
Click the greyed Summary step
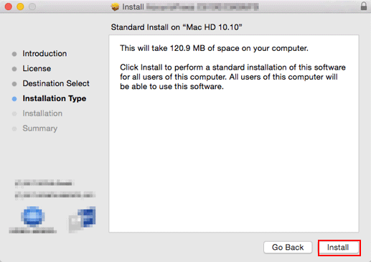[x=39, y=128]
